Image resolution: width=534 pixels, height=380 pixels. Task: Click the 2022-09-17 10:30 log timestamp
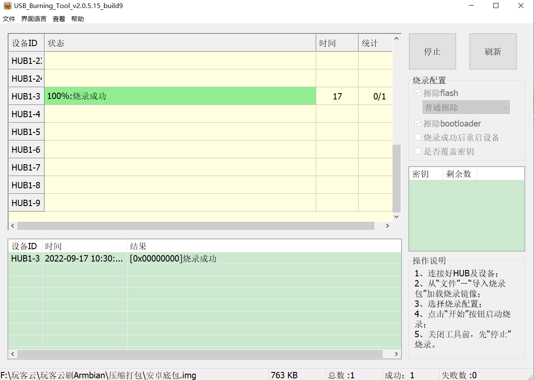pyautogui.click(x=84, y=259)
